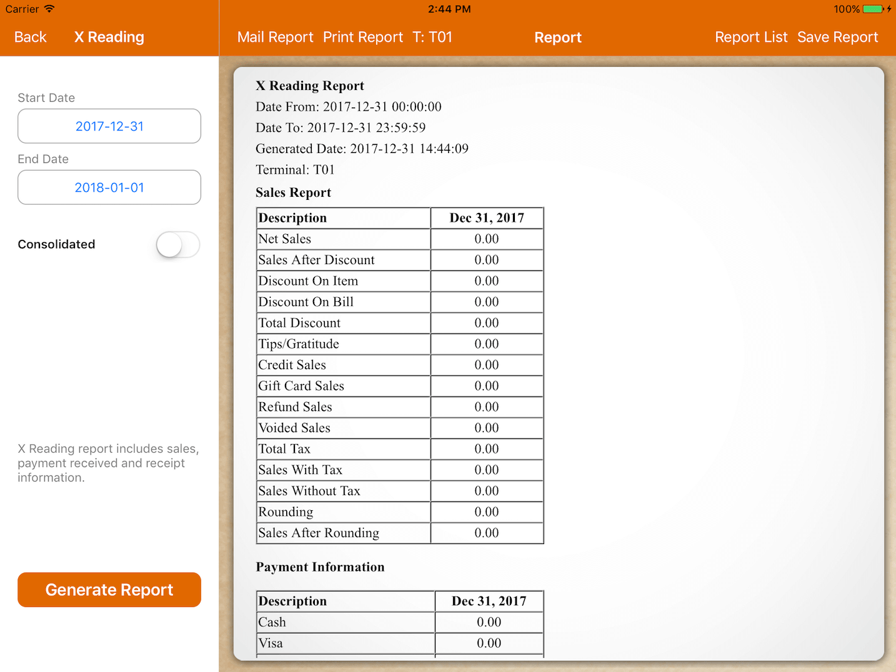Select the Sales With Tax row label
Viewport: 896px width, 672px height.
pyautogui.click(x=301, y=470)
